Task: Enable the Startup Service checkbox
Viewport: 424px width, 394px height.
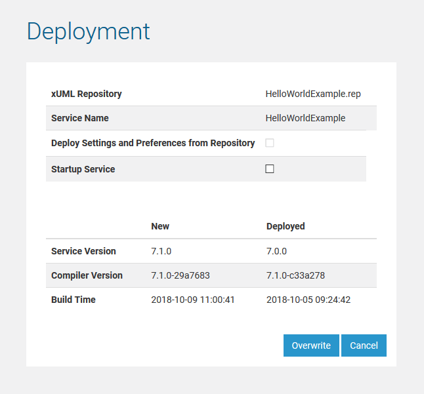Action: click(270, 169)
